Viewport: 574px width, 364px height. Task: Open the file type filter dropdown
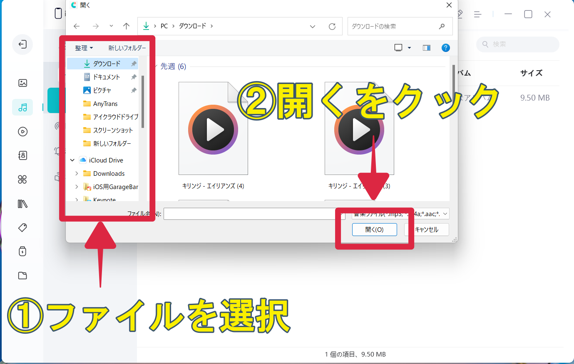click(x=445, y=214)
